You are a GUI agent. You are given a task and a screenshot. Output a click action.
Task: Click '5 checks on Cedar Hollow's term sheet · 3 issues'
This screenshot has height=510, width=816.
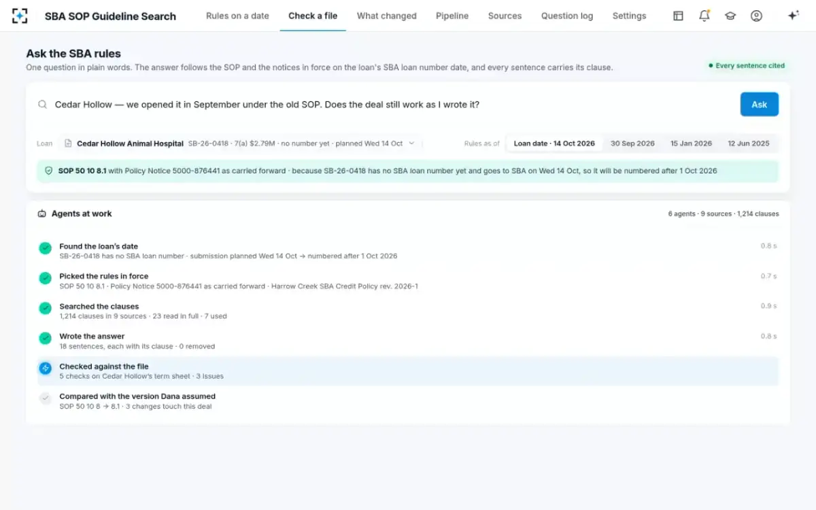(x=141, y=376)
